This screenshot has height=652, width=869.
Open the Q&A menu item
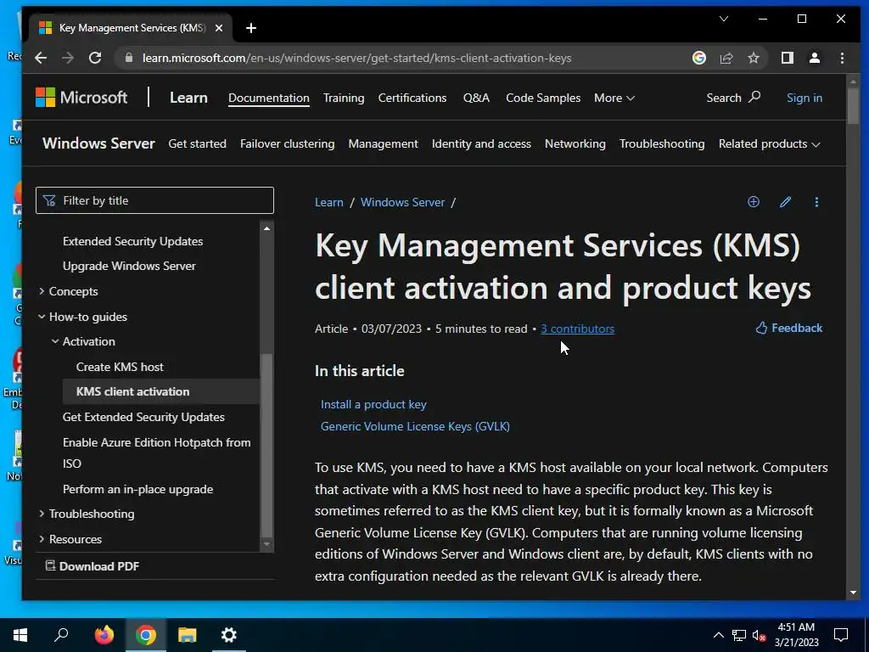tap(476, 98)
